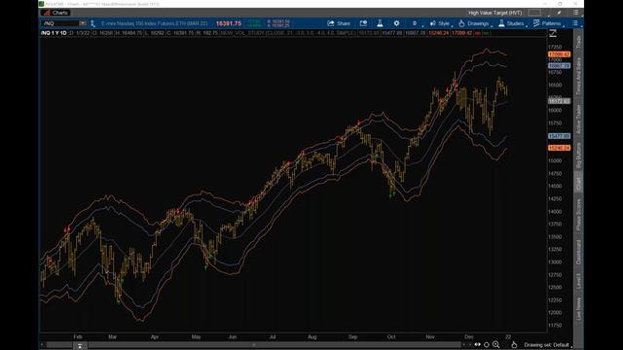Click the orange 17099.42 price label

[x=559, y=54]
